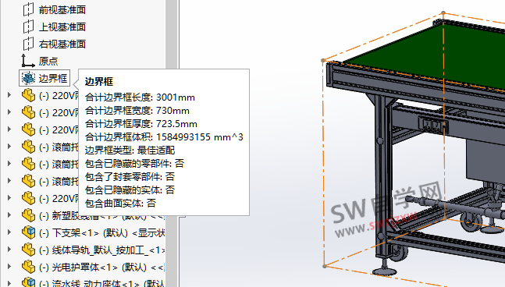Viewport: 505px width, 287px height.
Task: Select the 边界框 tree item label
Action: coord(53,78)
